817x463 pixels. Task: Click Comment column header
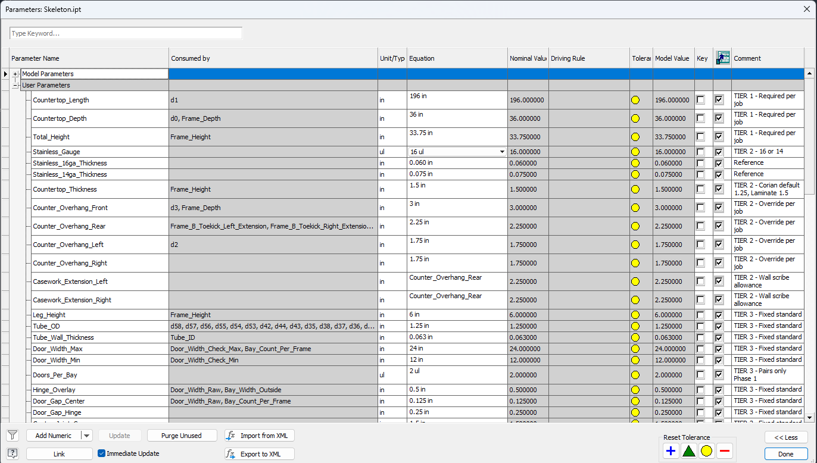[x=768, y=58]
